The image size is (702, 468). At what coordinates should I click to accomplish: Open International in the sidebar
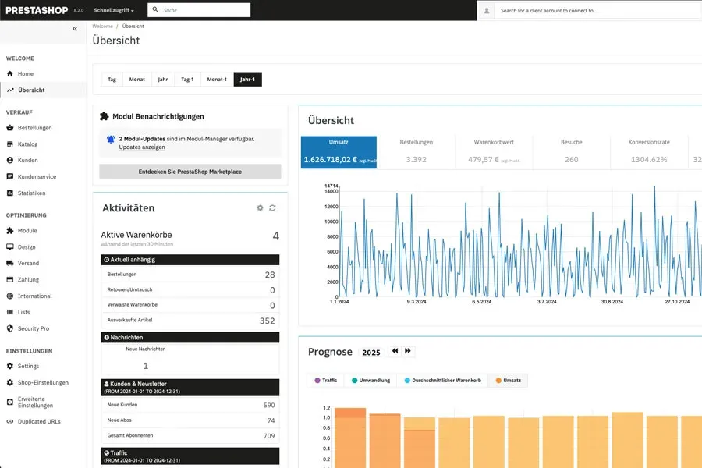click(34, 296)
